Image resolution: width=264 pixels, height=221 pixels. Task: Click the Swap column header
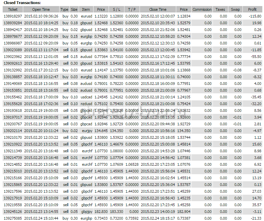(x=235, y=9)
